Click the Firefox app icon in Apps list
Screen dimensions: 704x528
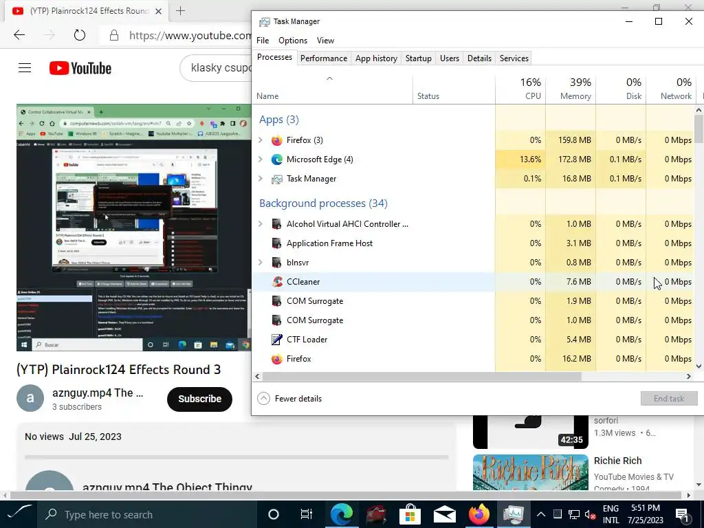pos(277,140)
